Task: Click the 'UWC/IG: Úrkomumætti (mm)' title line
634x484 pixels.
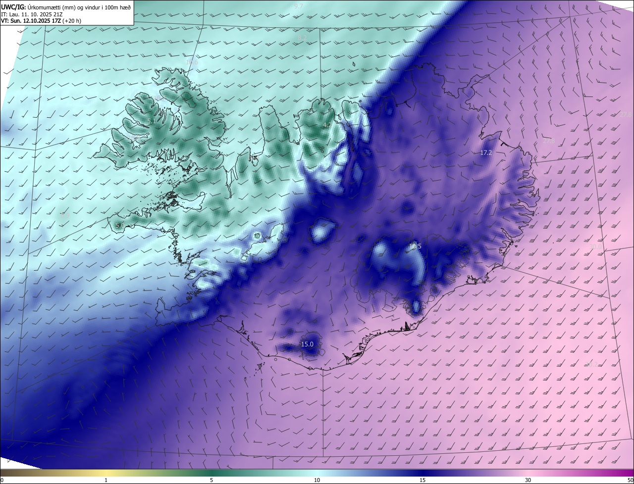Action: coord(66,7)
